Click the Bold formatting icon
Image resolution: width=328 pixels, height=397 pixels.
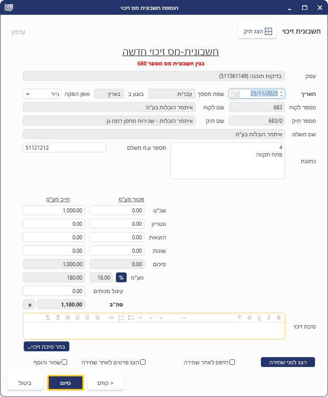[x=279, y=318]
